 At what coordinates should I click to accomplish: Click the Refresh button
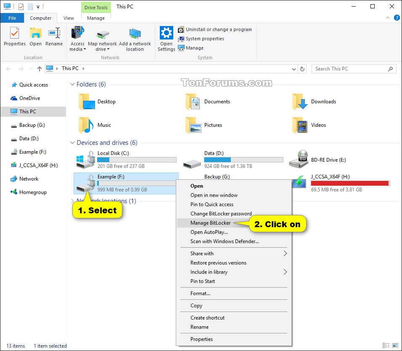[x=302, y=69]
